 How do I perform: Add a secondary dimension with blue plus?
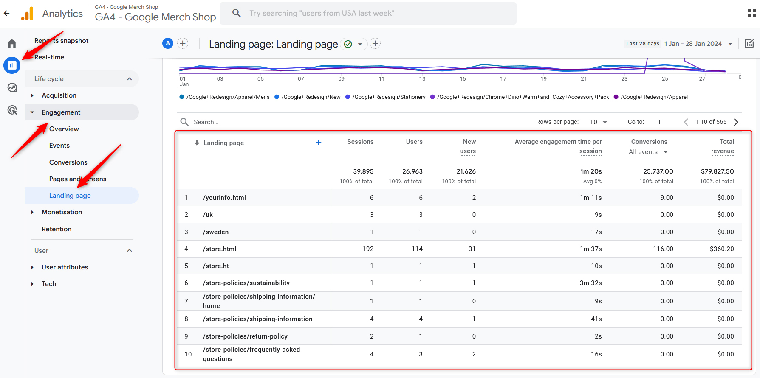coord(318,142)
